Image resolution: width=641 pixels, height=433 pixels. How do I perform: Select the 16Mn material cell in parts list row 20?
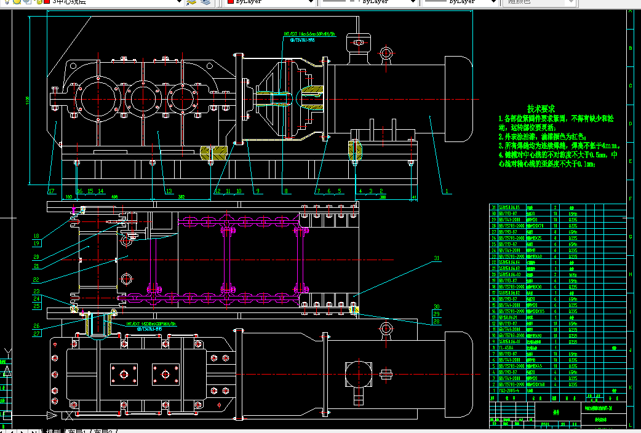[573, 275]
